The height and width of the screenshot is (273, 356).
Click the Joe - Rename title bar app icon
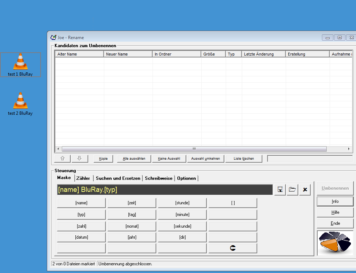pos(53,37)
